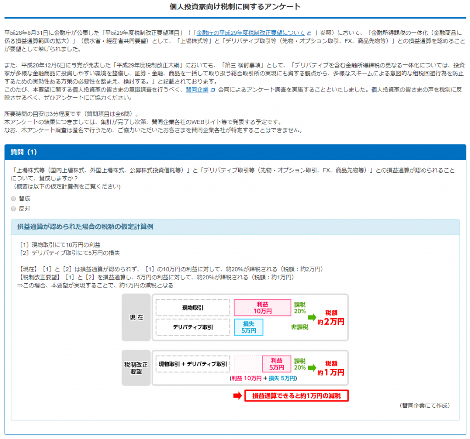The height and width of the screenshot is (439, 470).
Task: Click gray 現在 label in diagram
Action: click(x=136, y=318)
